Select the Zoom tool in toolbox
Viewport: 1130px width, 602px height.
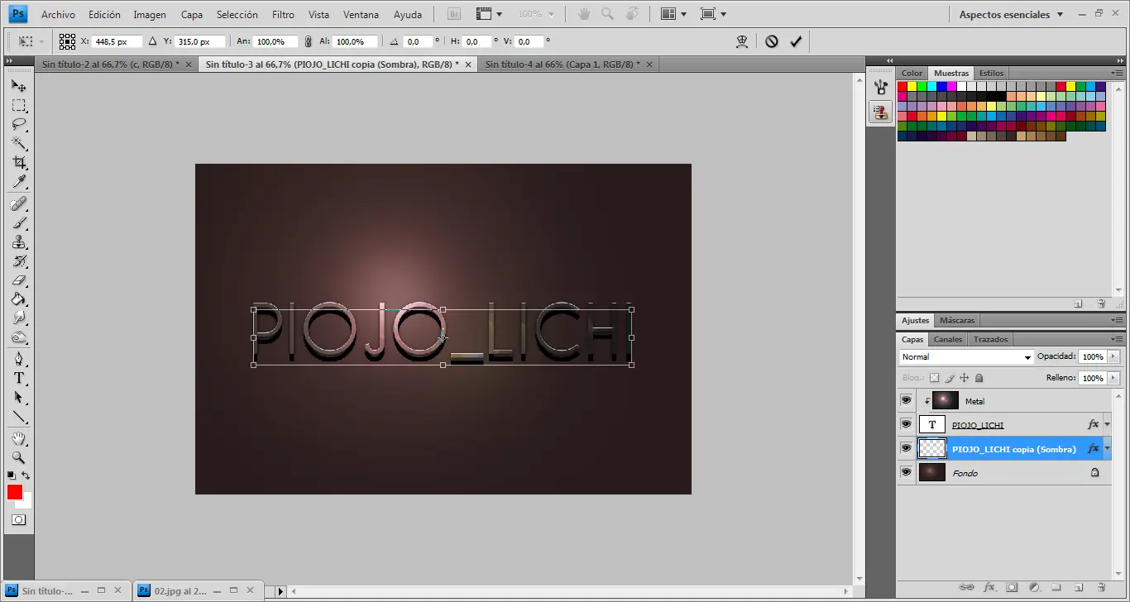point(18,457)
